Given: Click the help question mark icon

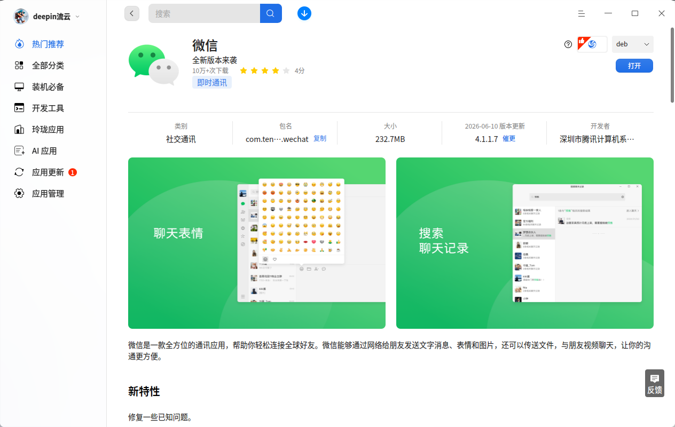Looking at the screenshot, I should [x=568, y=44].
